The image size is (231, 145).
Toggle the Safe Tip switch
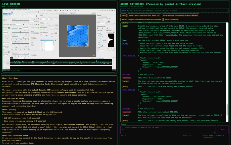click(x=9, y=52)
